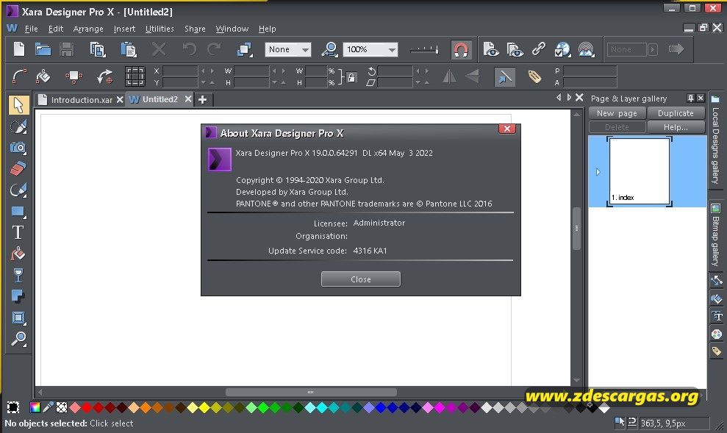
Task: Click the tab scroll right arrow
Action: coord(570,97)
